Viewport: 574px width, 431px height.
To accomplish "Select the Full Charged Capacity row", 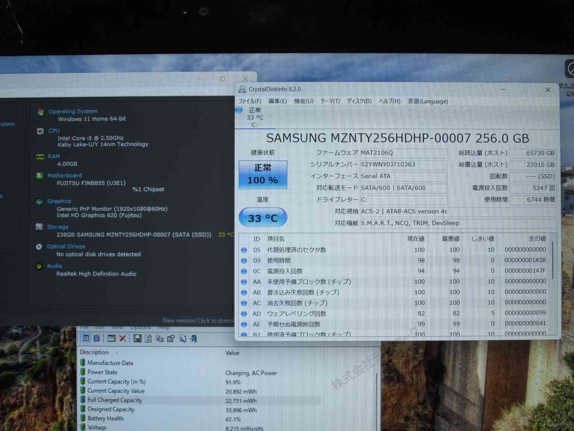I will pos(115,400).
